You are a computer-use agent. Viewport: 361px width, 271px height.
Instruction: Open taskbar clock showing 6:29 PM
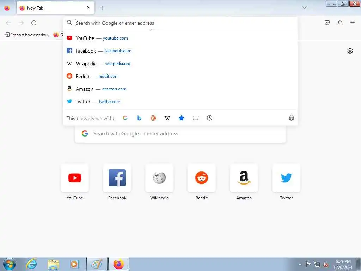[x=343, y=264]
